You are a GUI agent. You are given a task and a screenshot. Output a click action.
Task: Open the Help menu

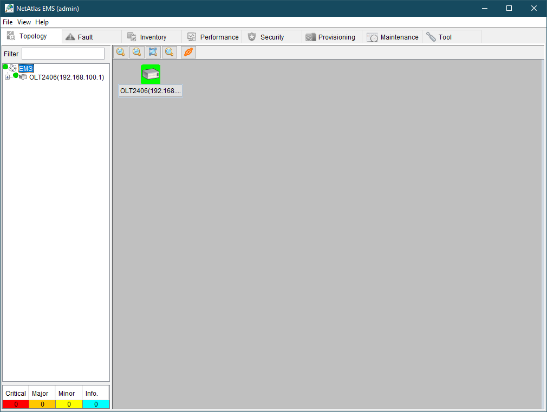coord(42,22)
